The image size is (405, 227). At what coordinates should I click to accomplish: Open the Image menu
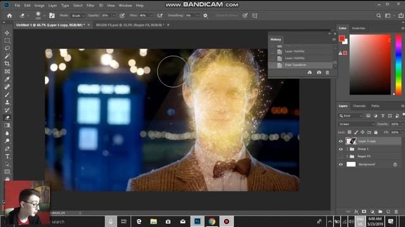pyautogui.click(x=39, y=6)
